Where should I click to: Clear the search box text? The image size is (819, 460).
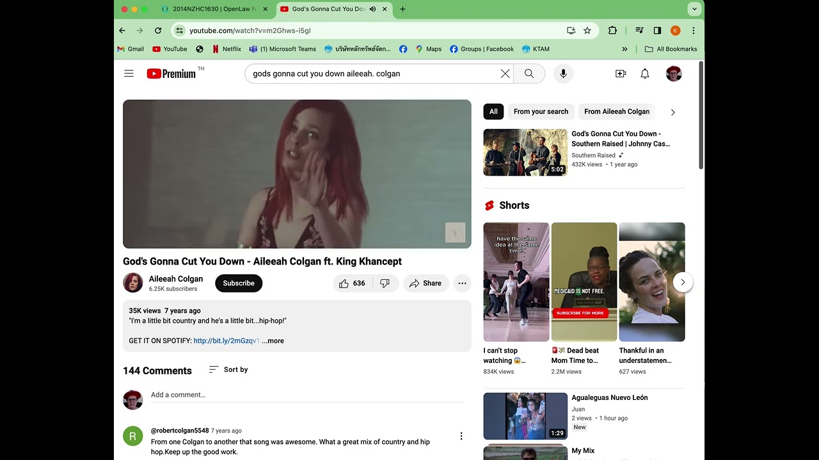[x=505, y=73]
